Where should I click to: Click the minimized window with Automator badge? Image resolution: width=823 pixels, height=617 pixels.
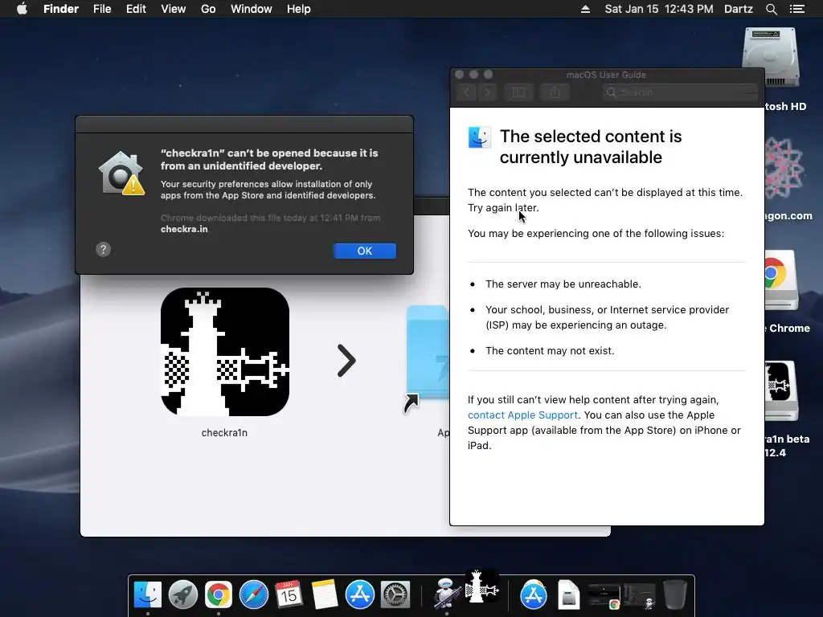[x=639, y=596]
